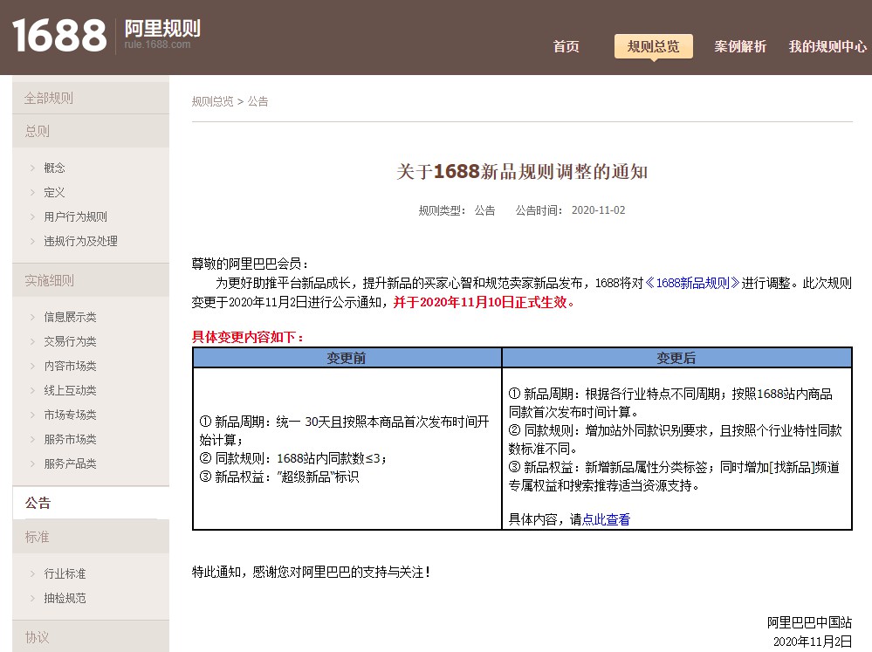Open 交易行为类 in the sidebar

(70, 341)
